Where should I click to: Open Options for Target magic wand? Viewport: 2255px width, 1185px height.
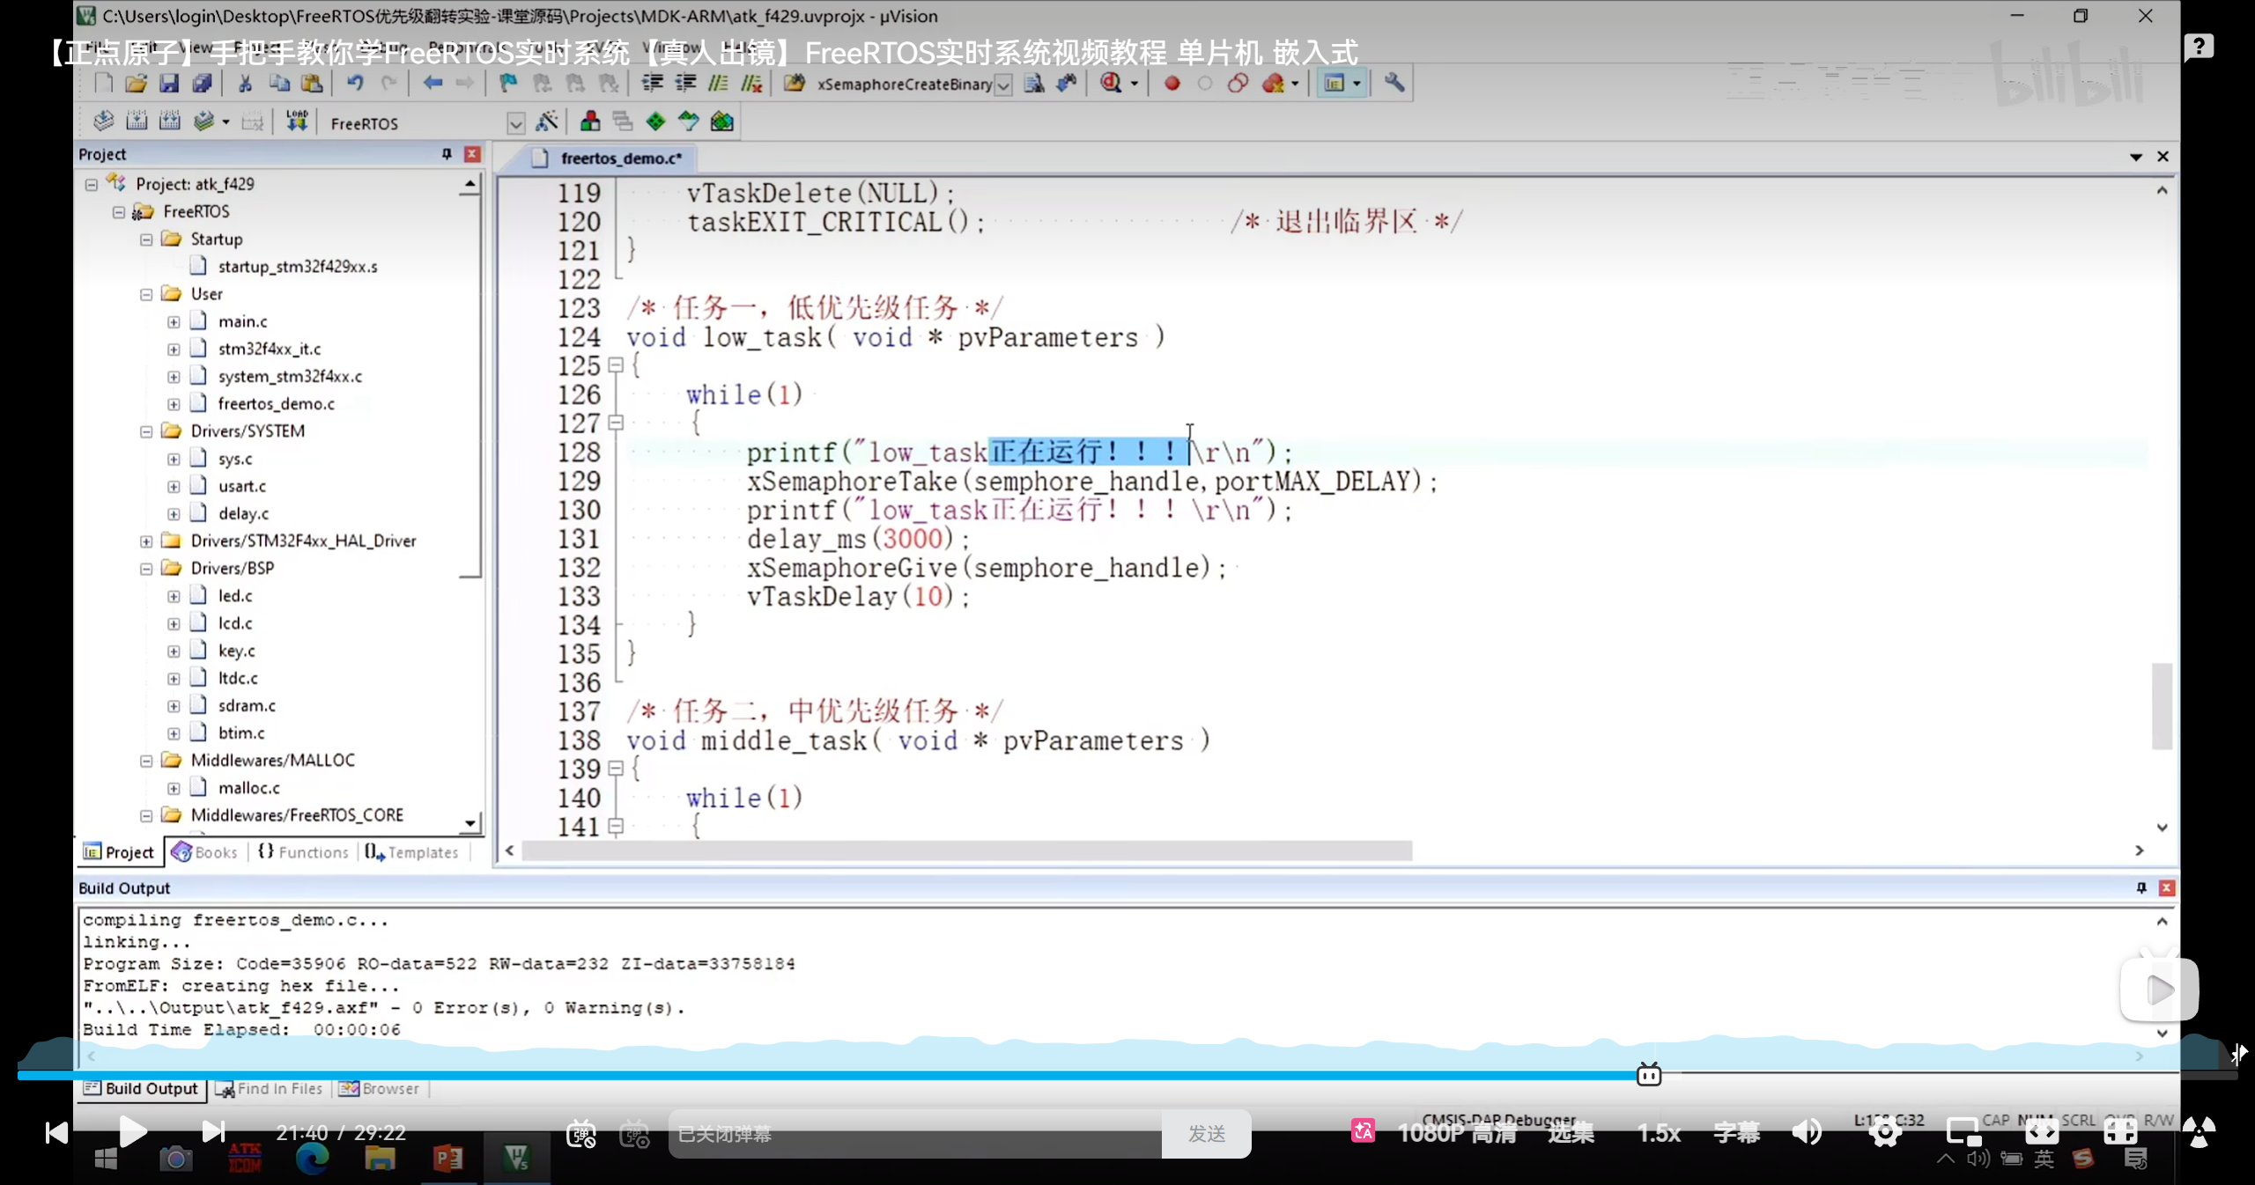pyautogui.click(x=547, y=121)
